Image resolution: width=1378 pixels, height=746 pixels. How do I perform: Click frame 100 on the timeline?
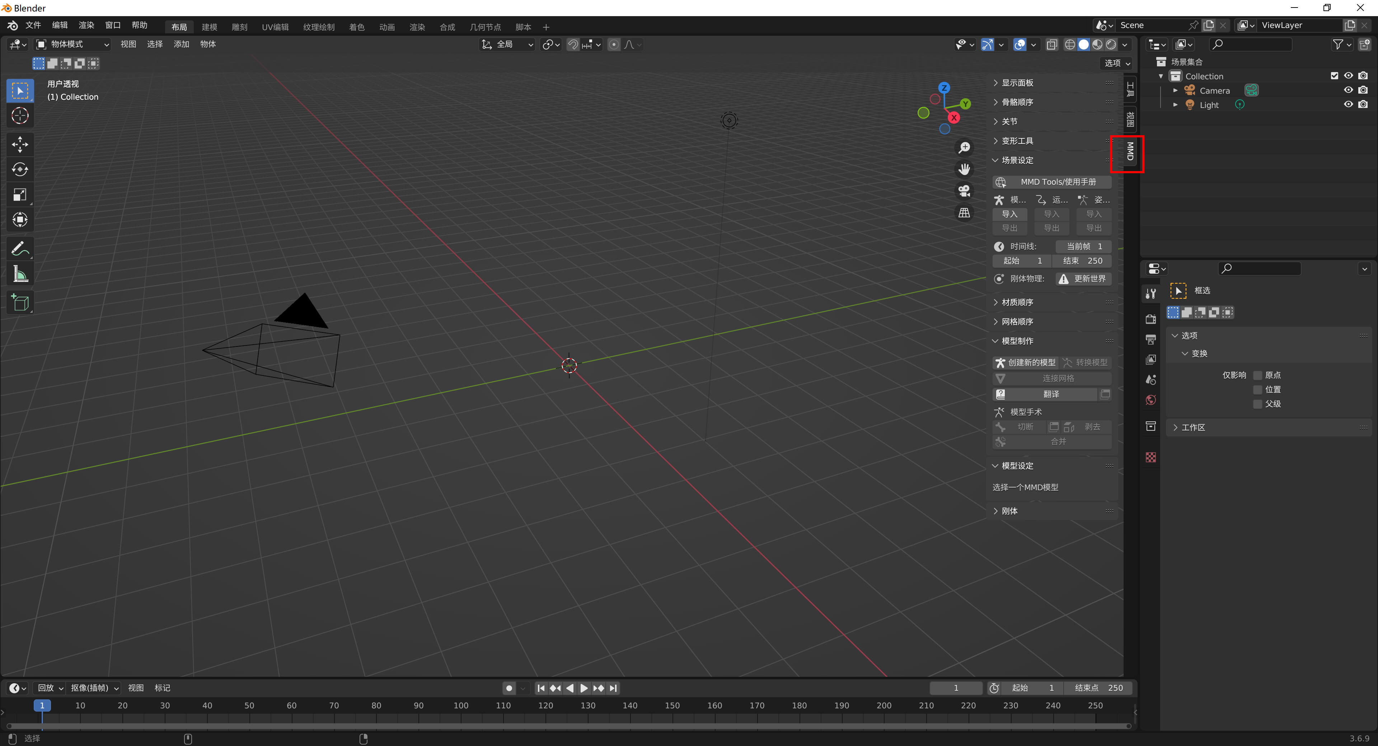coord(460,706)
